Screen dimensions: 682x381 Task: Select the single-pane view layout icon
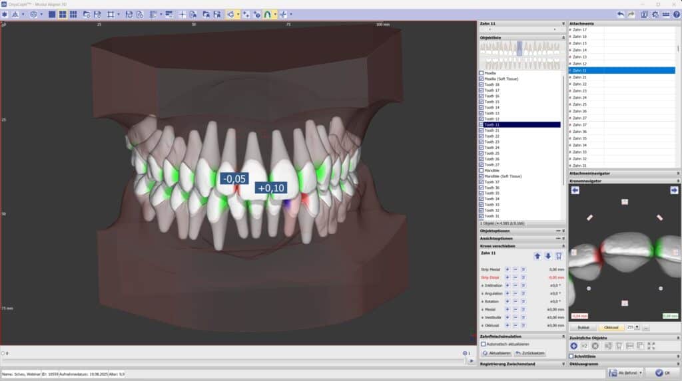point(52,14)
